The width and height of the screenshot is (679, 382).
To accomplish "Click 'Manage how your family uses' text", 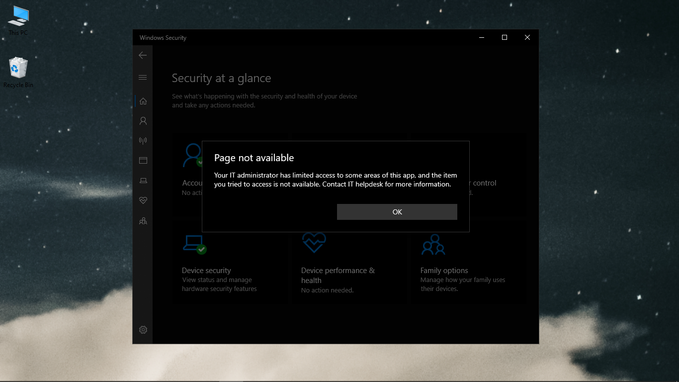I will [463, 280].
